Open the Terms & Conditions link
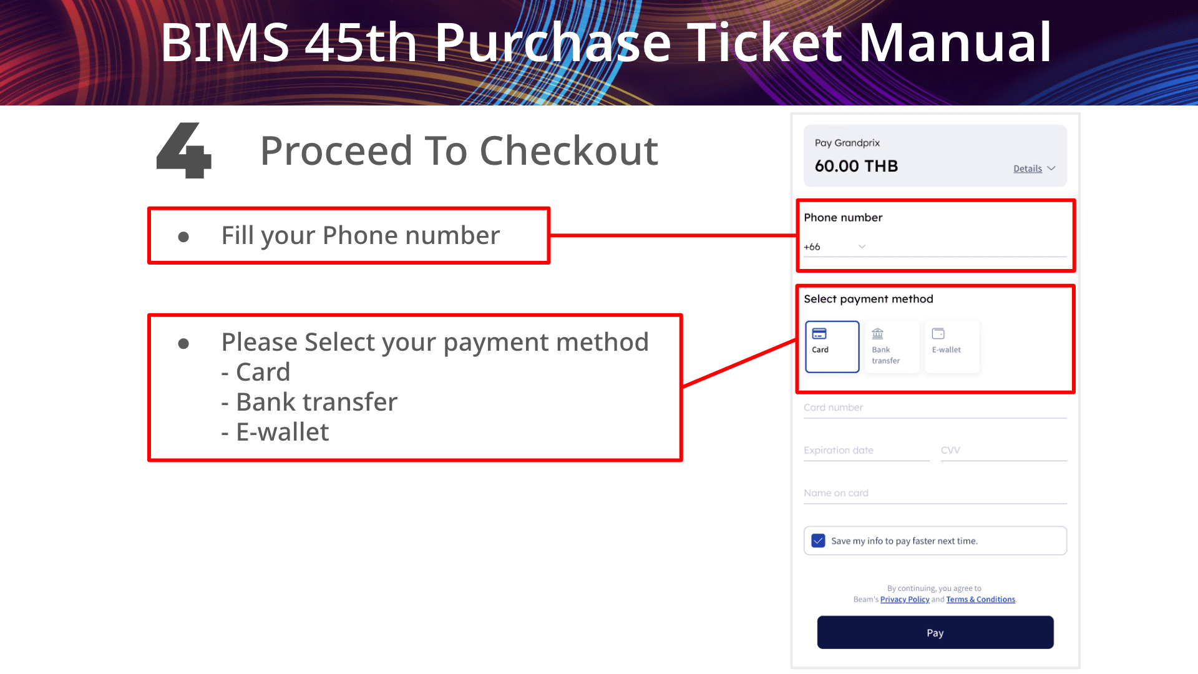Viewport: 1198px width, 674px height. [x=980, y=599]
